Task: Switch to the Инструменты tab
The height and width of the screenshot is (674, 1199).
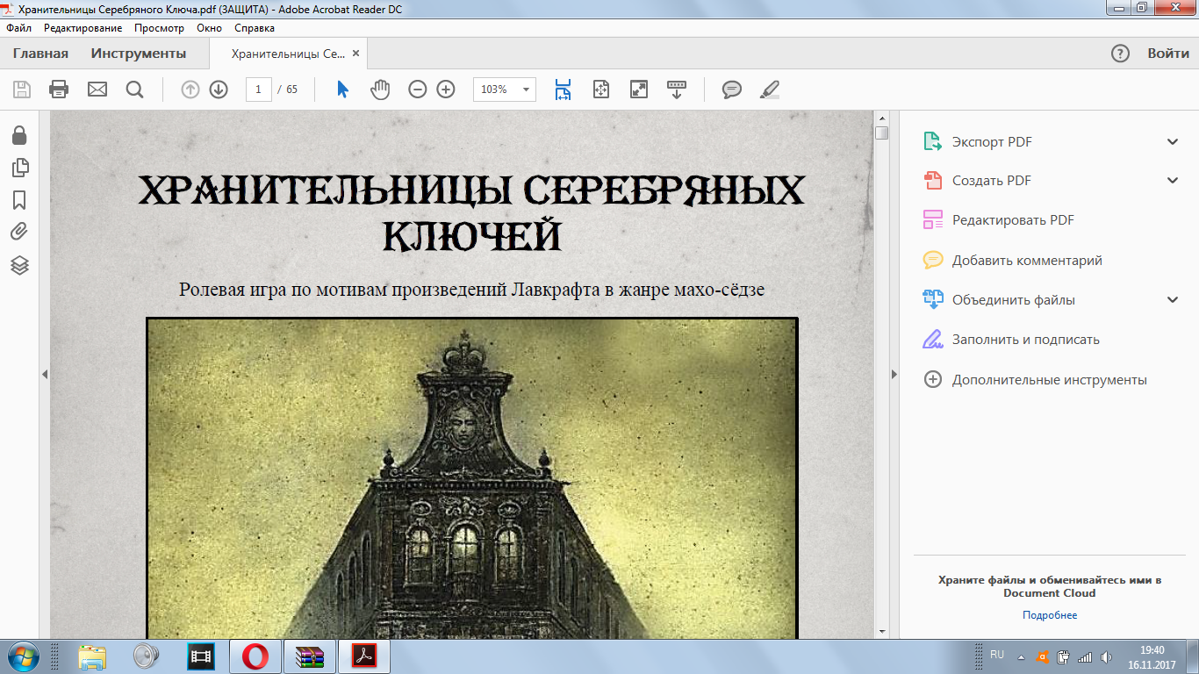Action: [x=139, y=54]
